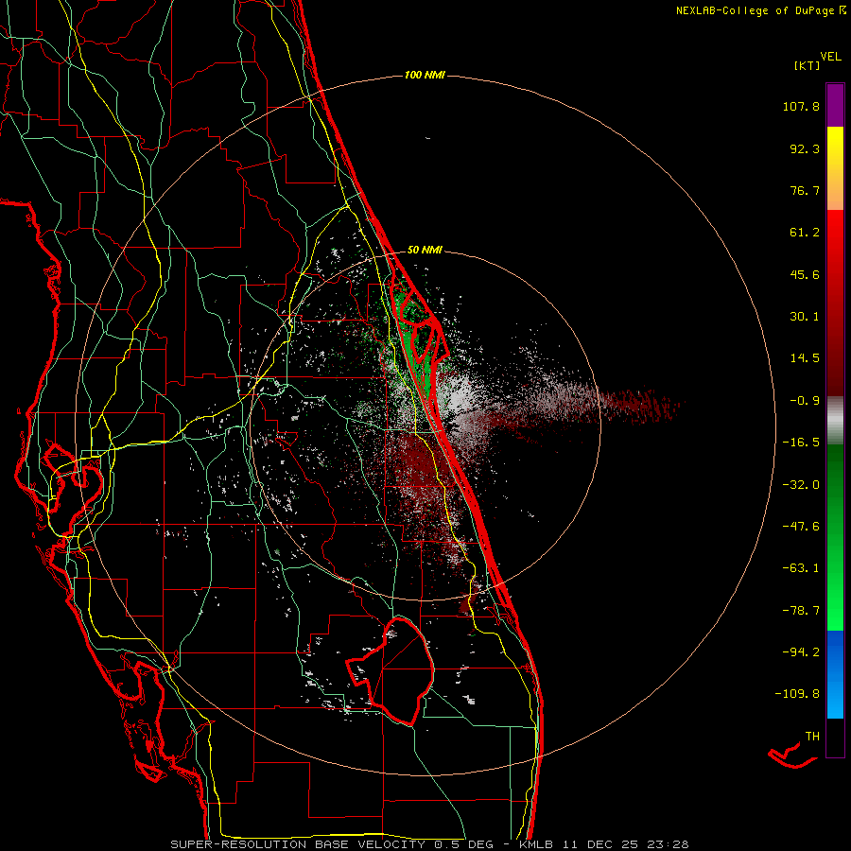
Task: Click the -0.9 velocity scale value
Action: (805, 401)
